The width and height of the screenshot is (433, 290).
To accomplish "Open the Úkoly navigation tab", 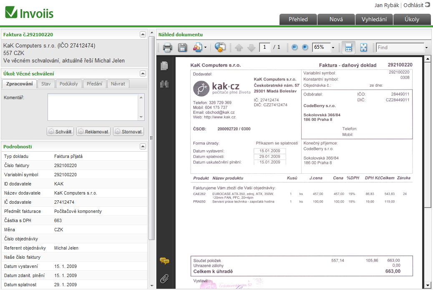I will click(412, 19).
